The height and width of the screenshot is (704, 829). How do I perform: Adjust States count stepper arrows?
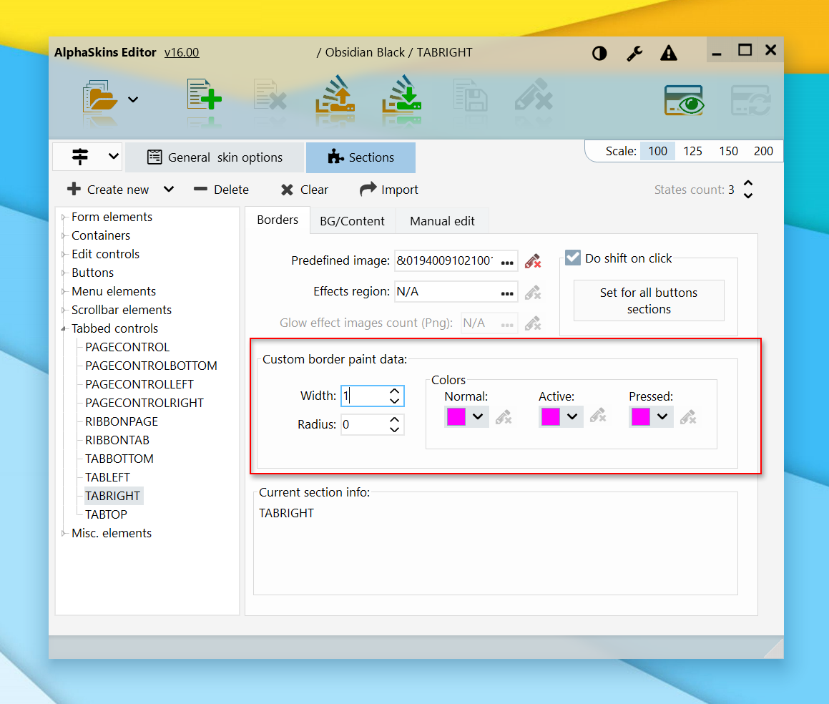(x=748, y=190)
